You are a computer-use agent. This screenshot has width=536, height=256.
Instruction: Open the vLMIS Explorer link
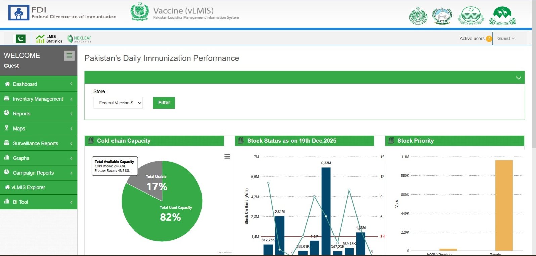(28, 187)
